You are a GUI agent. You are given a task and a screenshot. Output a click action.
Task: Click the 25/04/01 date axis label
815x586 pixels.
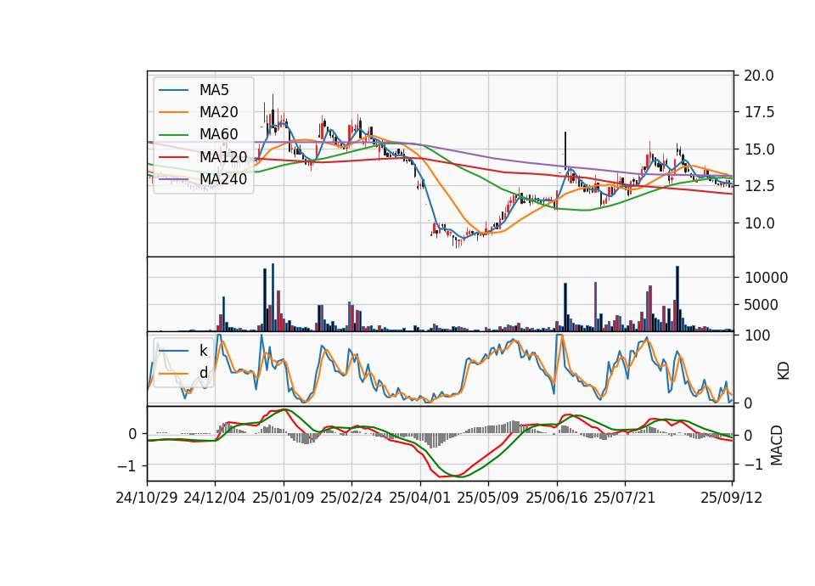420,498
